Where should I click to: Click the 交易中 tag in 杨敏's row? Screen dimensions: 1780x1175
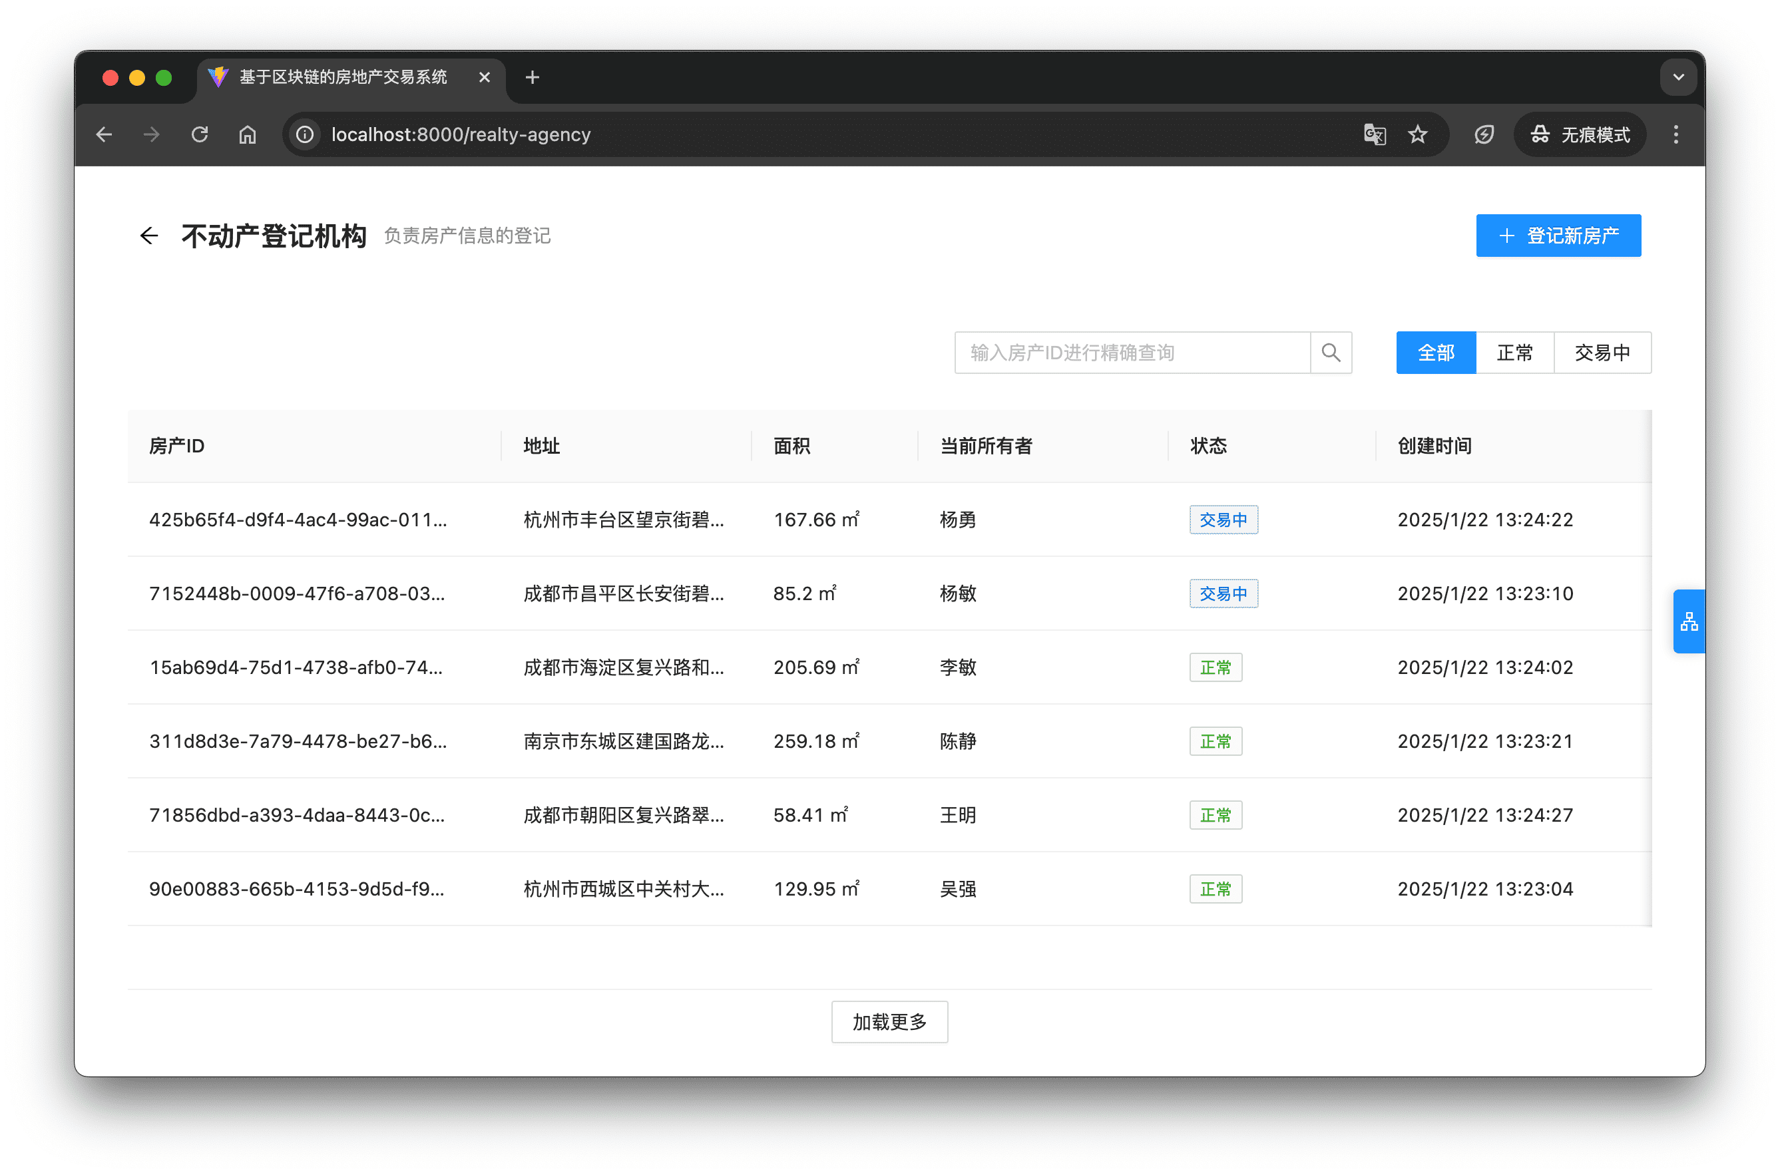[1224, 594]
